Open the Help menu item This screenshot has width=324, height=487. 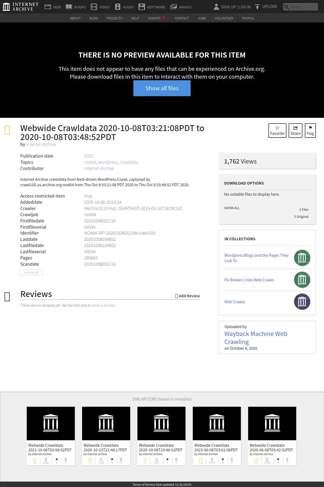coord(135,18)
